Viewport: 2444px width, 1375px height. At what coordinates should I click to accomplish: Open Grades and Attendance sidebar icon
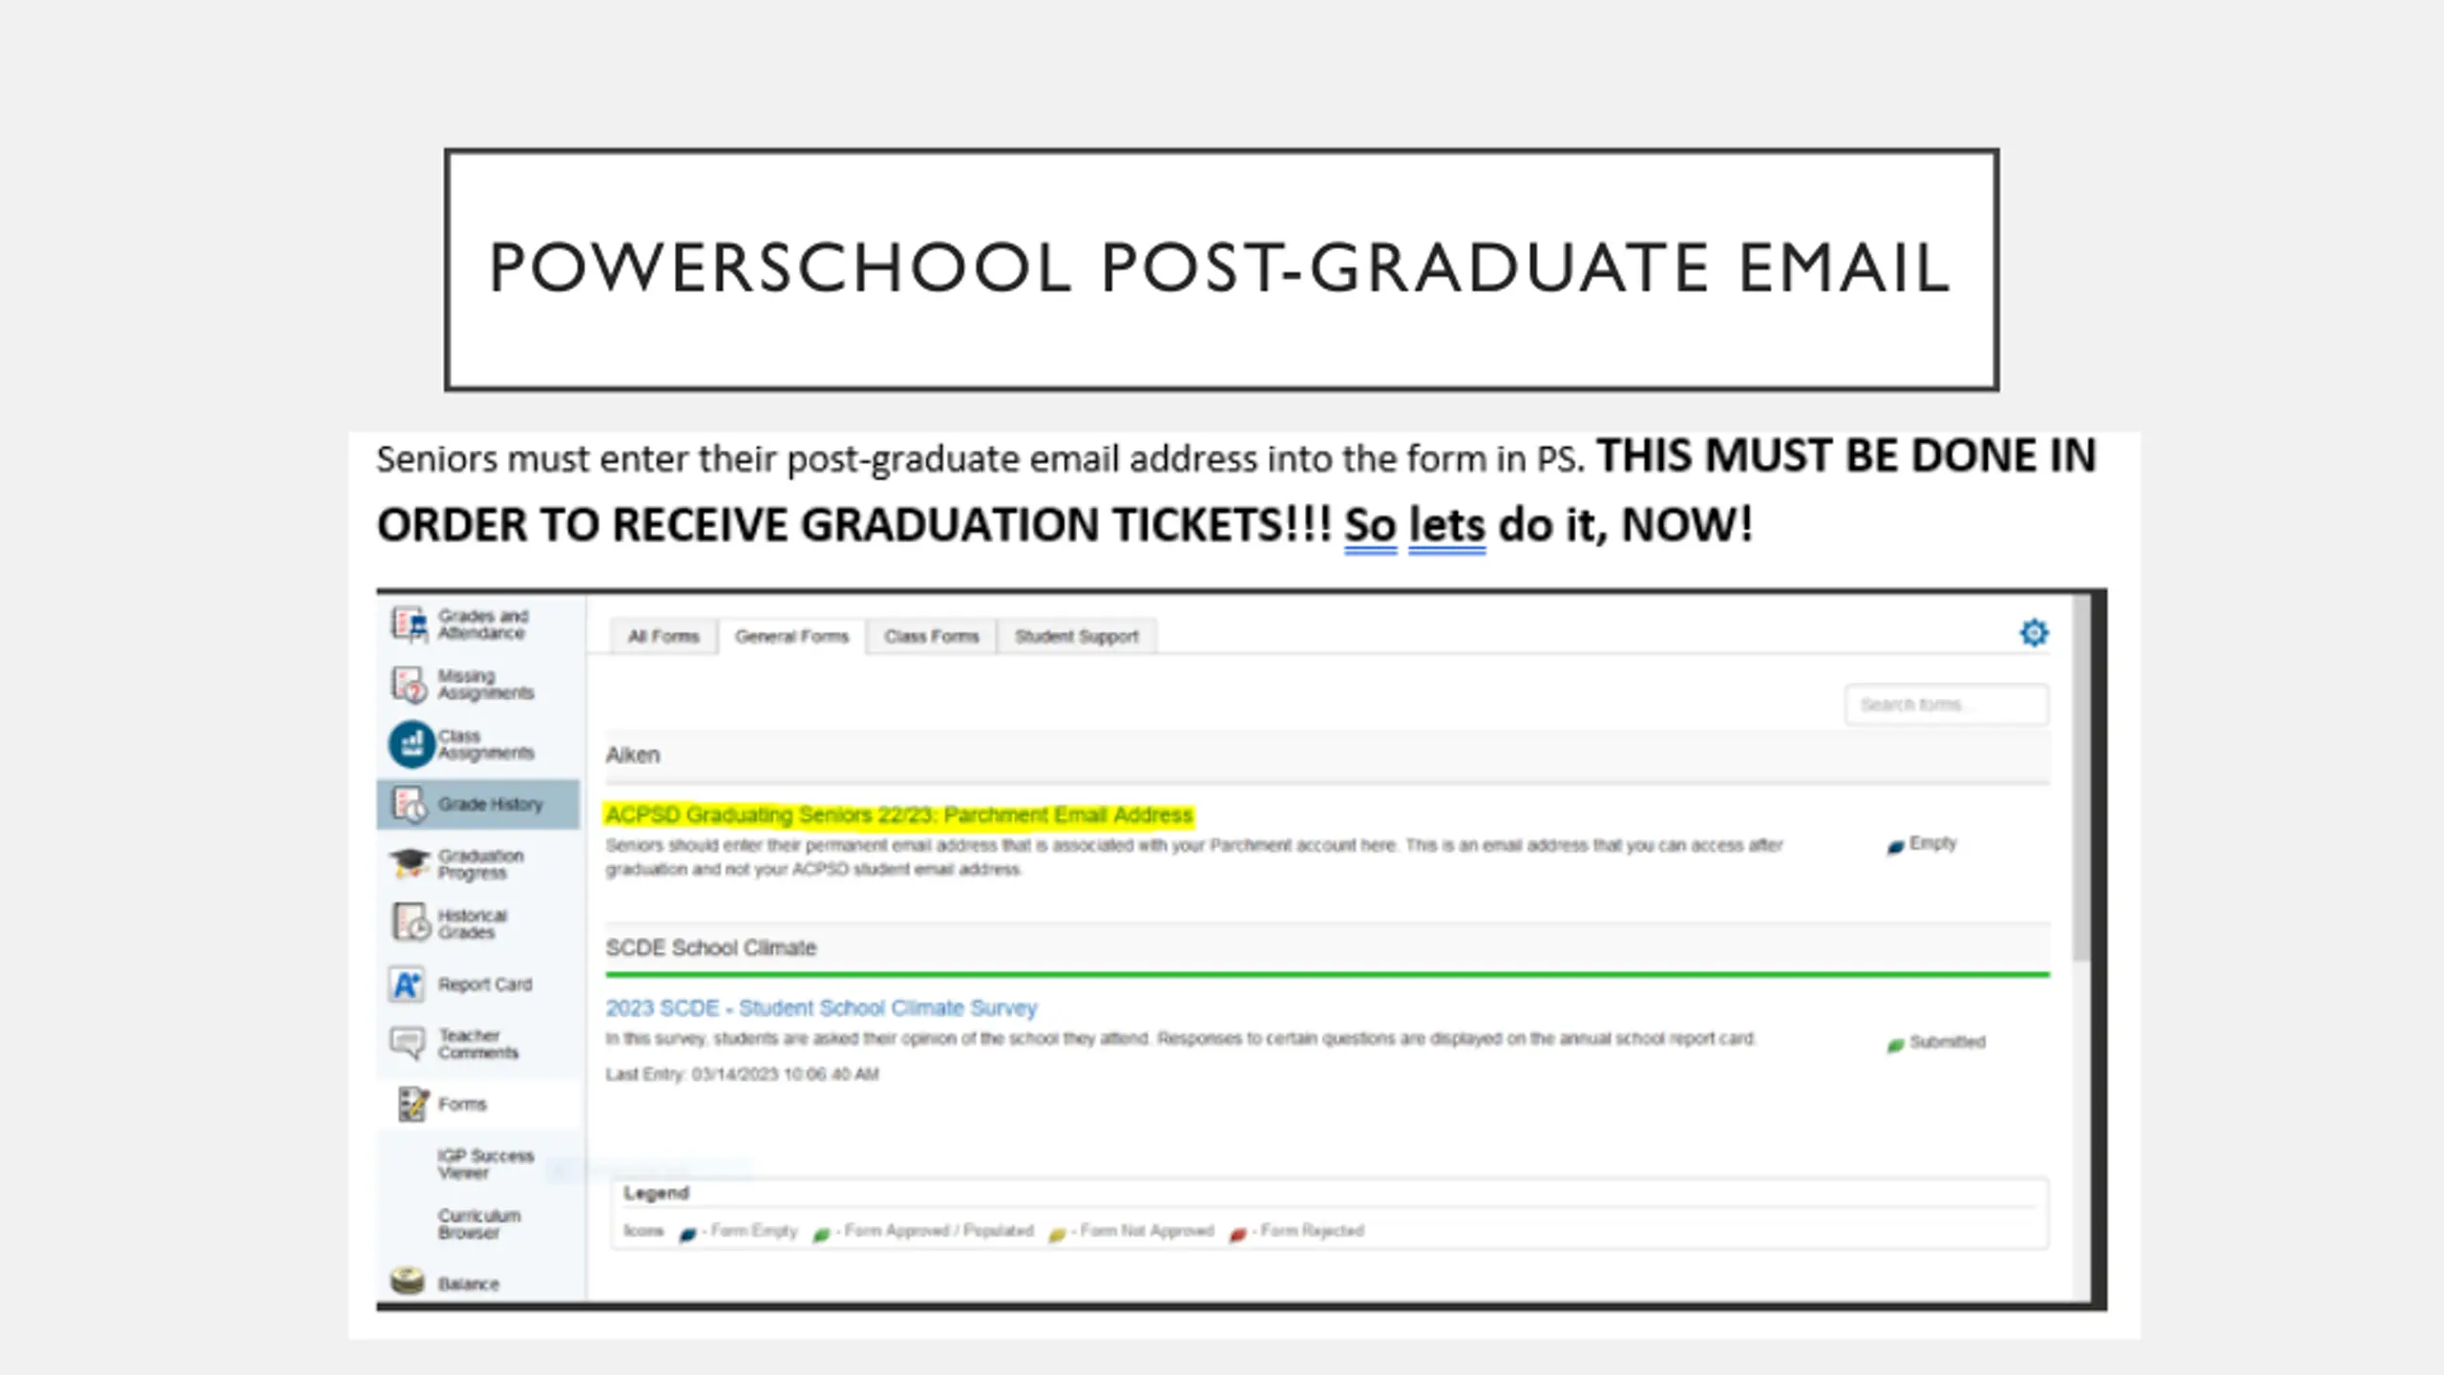point(410,624)
